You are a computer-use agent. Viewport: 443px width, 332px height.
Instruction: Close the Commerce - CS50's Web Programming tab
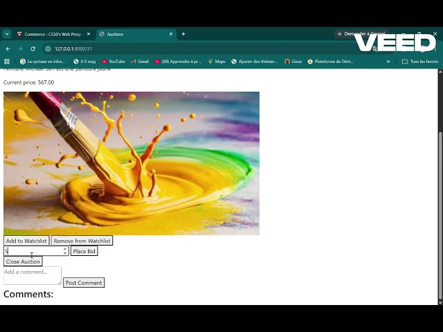(x=89, y=34)
